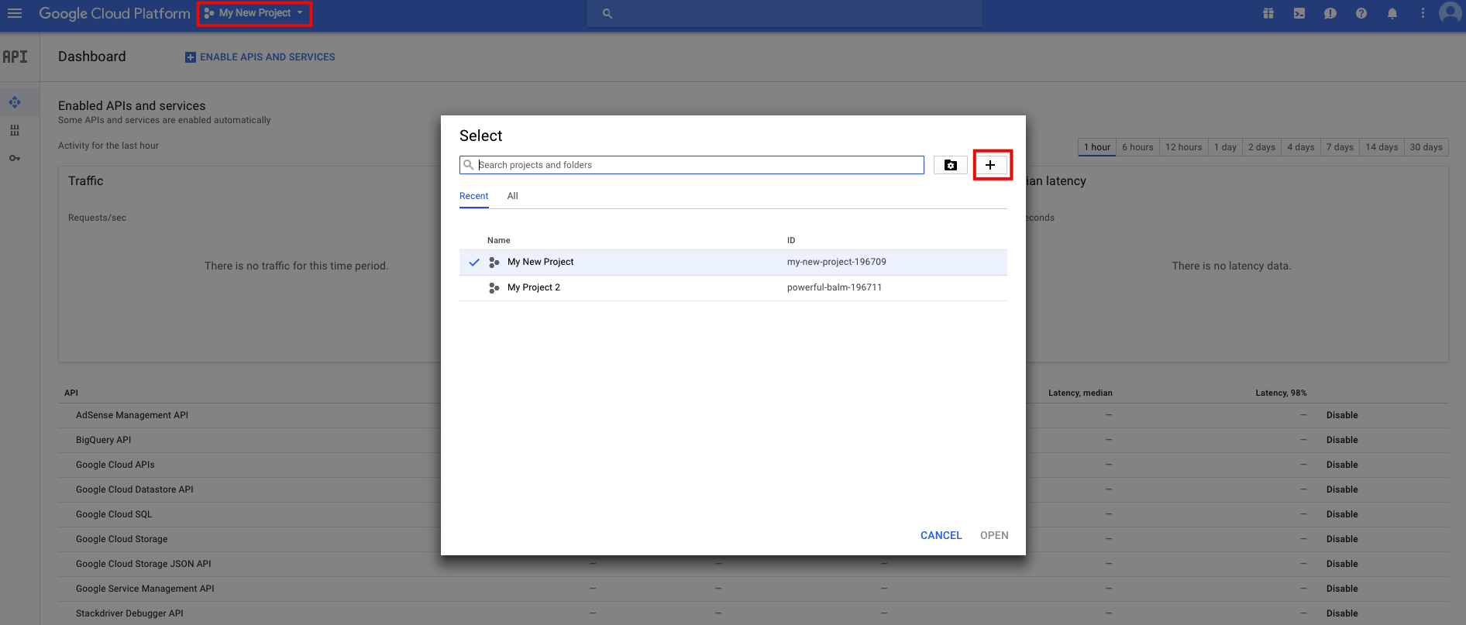Screen dimensions: 1466x625
Task: Open the help question mark icon
Action: point(1361,13)
